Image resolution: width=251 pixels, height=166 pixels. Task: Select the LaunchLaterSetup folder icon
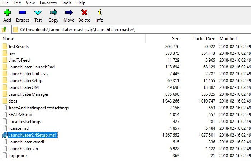tap(5, 81)
